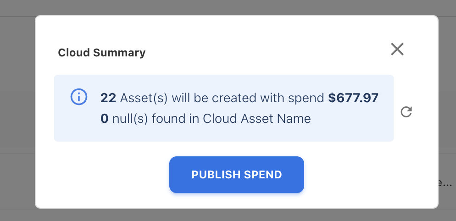Click the Cloud Summary heading
The height and width of the screenshot is (221, 456).
[x=101, y=53]
